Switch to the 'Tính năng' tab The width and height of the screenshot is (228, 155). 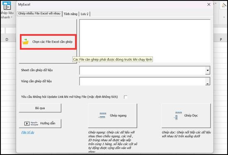(x=70, y=14)
